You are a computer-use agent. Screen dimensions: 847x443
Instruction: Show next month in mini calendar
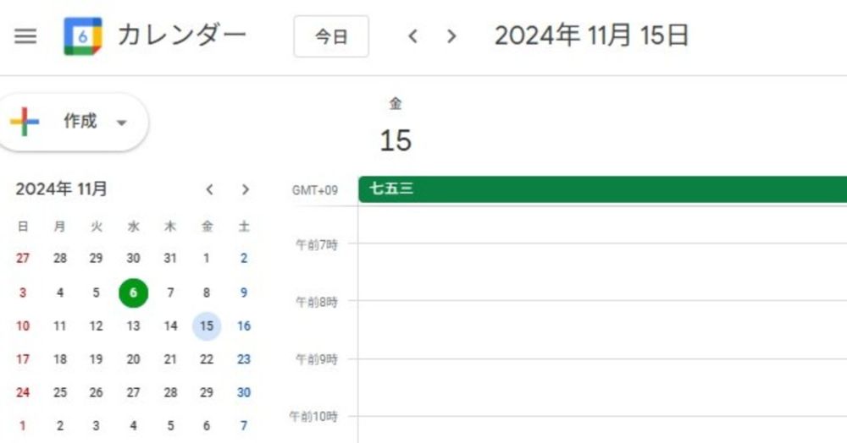click(246, 189)
